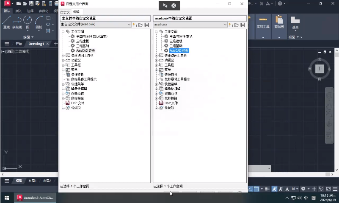The image size is (339, 203).
Task: Select the Polyline (多段线) tool
Action: [x=17, y=22]
